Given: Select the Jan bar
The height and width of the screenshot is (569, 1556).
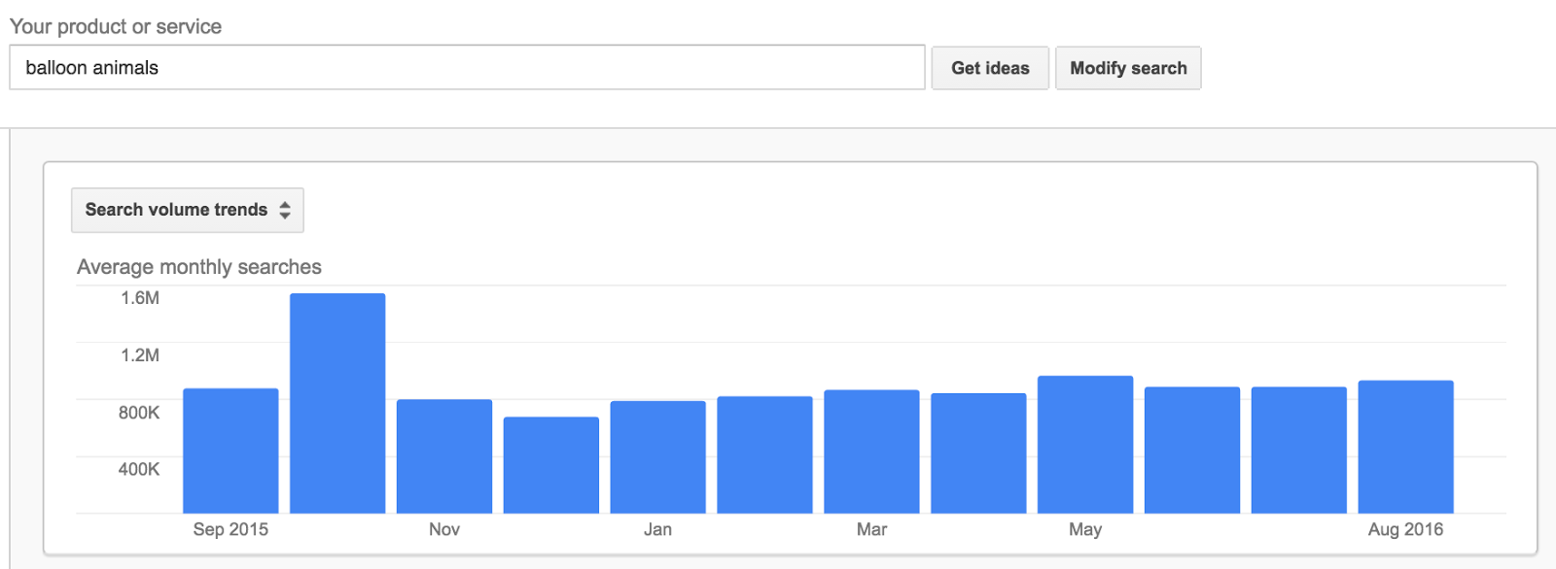Looking at the screenshot, I should click(x=658, y=457).
